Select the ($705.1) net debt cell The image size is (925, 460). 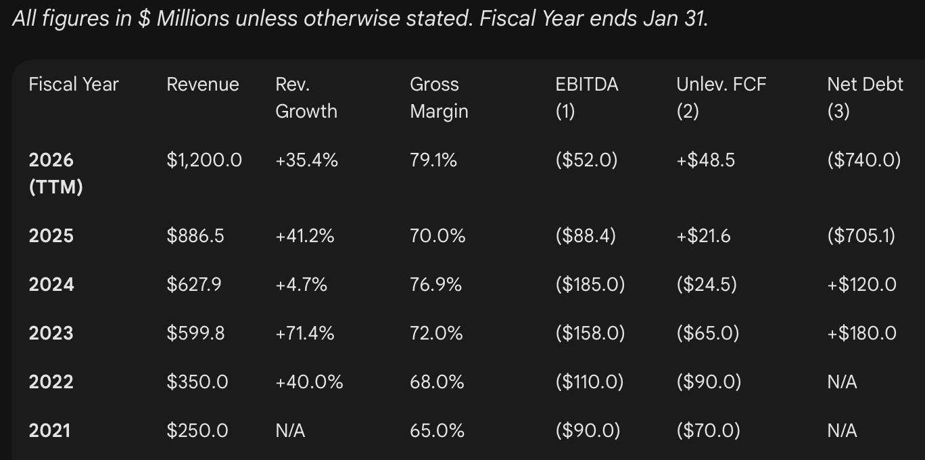click(861, 236)
